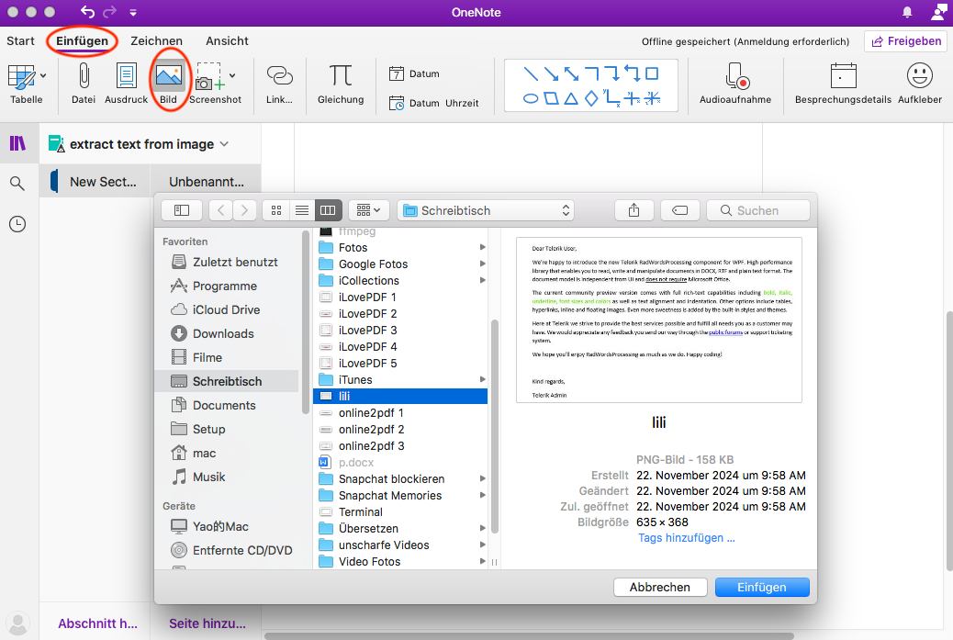Viewport: 953px width, 640px height.
Task: Open recent notes clock icon
Action: click(17, 224)
